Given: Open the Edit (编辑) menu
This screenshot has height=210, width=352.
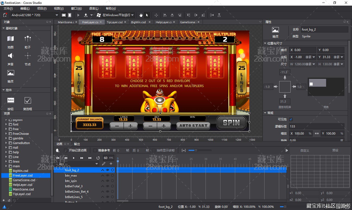Looking at the screenshot, I should click(25, 9).
